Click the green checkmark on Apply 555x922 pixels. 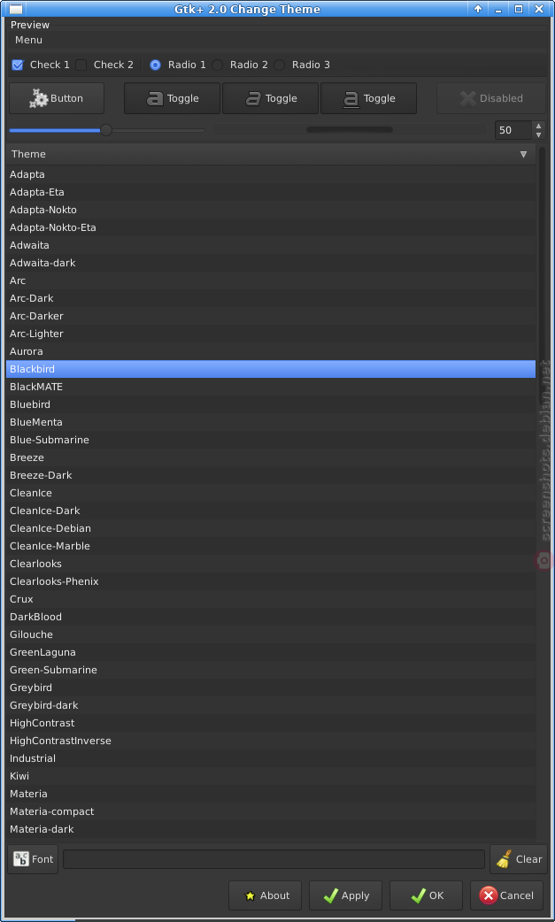tap(330, 895)
